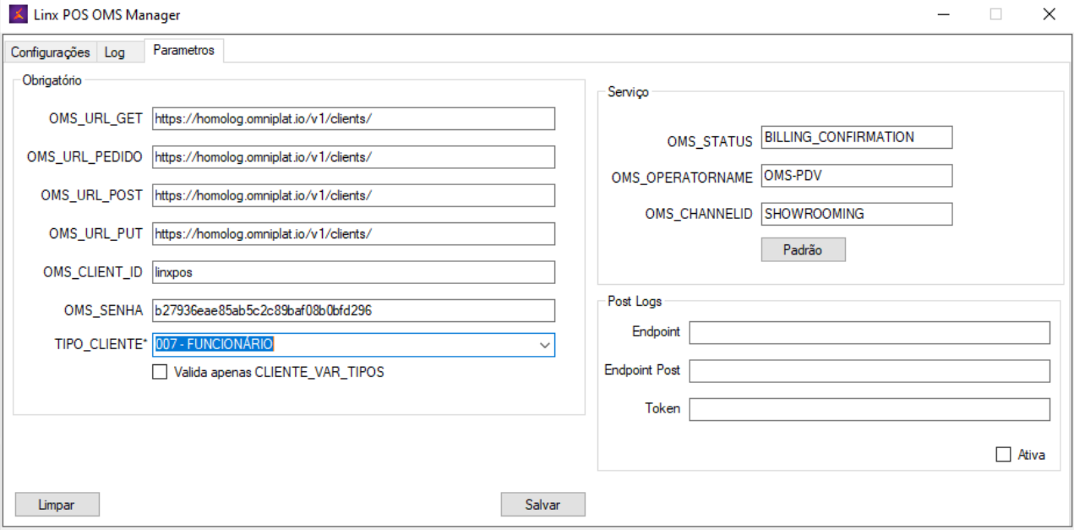1074x530 pixels.
Task: Toggle the Ativa checkbox
Action: point(1003,455)
